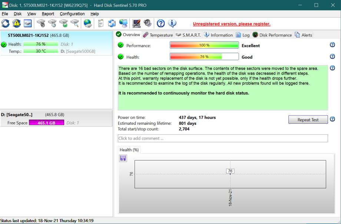
Task: Switch to the S.M.A.R.T. tab
Action: click(188, 35)
